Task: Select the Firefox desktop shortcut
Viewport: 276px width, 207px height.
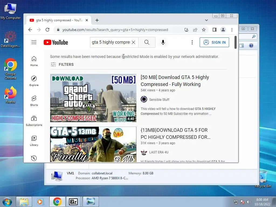Action: click(x=11, y=95)
